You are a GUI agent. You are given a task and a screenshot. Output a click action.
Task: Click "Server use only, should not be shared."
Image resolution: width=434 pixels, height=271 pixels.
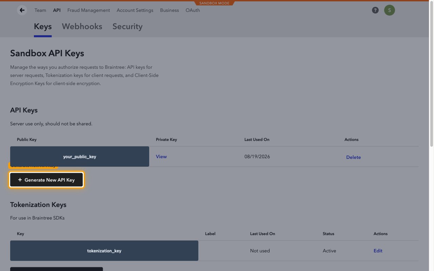pyautogui.click(x=51, y=124)
